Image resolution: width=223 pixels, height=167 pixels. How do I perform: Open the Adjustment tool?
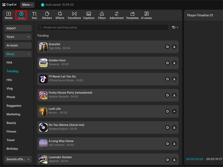click(x=117, y=15)
